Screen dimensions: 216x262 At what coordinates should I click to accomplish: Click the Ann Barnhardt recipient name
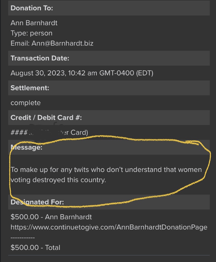pyautogui.click(x=34, y=23)
